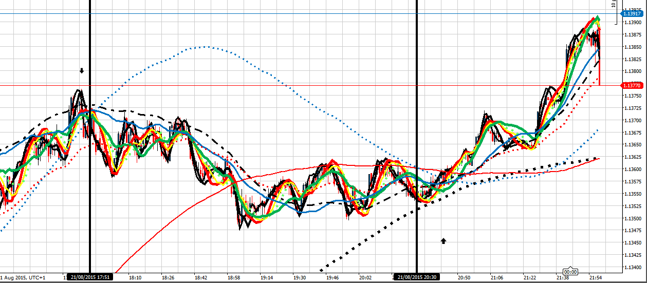Click the 1.13400 price axis label
Screen dimensions: 647x283
tap(632, 268)
